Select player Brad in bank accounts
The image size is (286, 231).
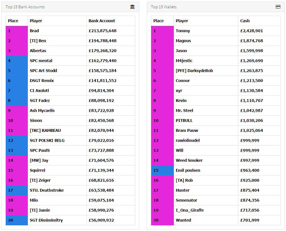[x=34, y=31]
